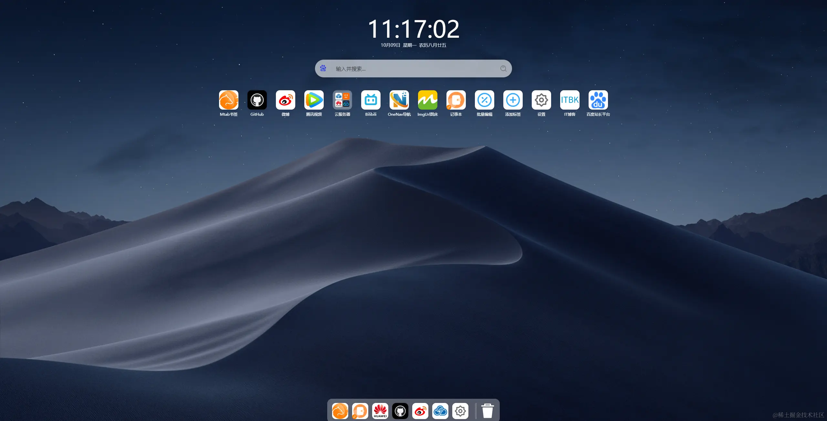Switch search engine via Baidu paw icon

pyautogui.click(x=323, y=68)
